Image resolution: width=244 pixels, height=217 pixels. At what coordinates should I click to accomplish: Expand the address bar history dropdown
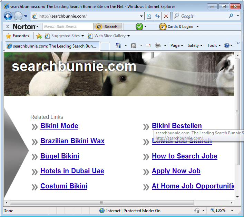(141, 16)
